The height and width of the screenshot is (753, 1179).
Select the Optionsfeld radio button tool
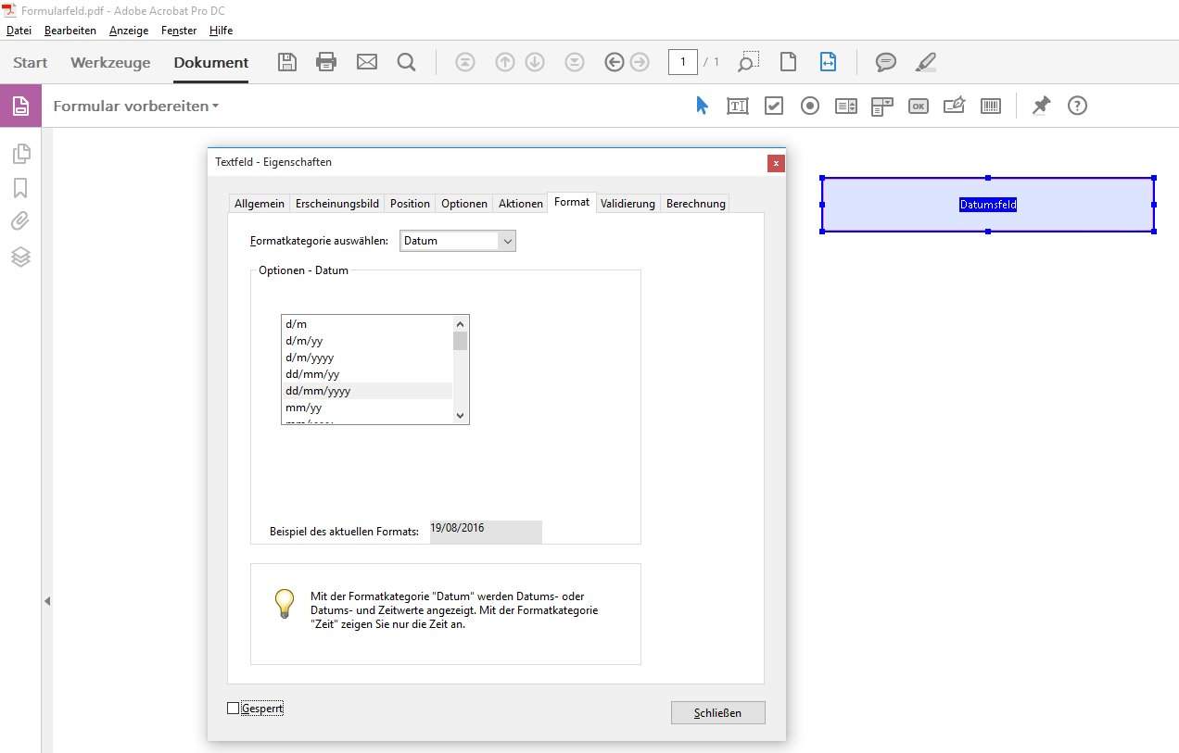[809, 106]
